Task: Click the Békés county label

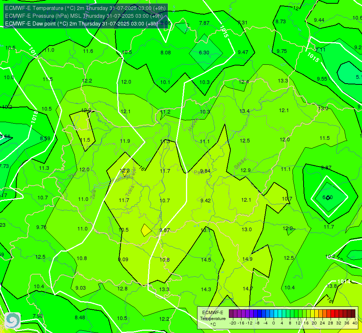Action: coord(240,164)
